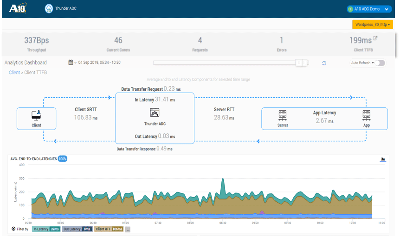Click the App rack icon

pyautogui.click(x=366, y=116)
